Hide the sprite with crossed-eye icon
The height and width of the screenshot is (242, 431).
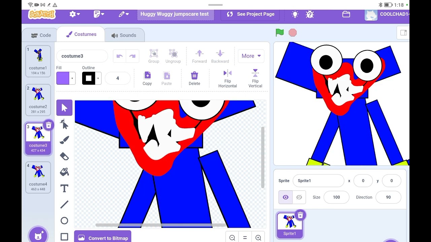pyautogui.click(x=299, y=197)
